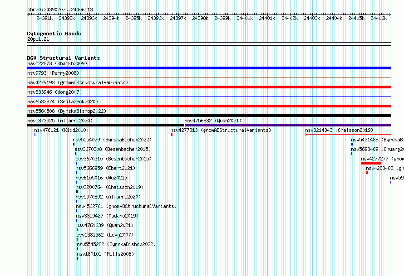Click the nsv4288483 variant label
The image size is (404, 276).
pyautogui.click(x=384, y=168)
